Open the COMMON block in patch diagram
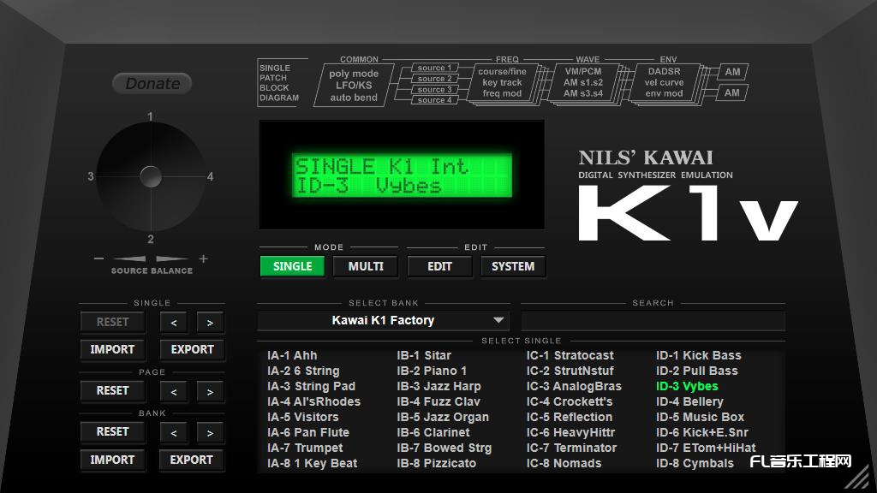This screenshot has width=877, height=493. [x=354, y=85]
